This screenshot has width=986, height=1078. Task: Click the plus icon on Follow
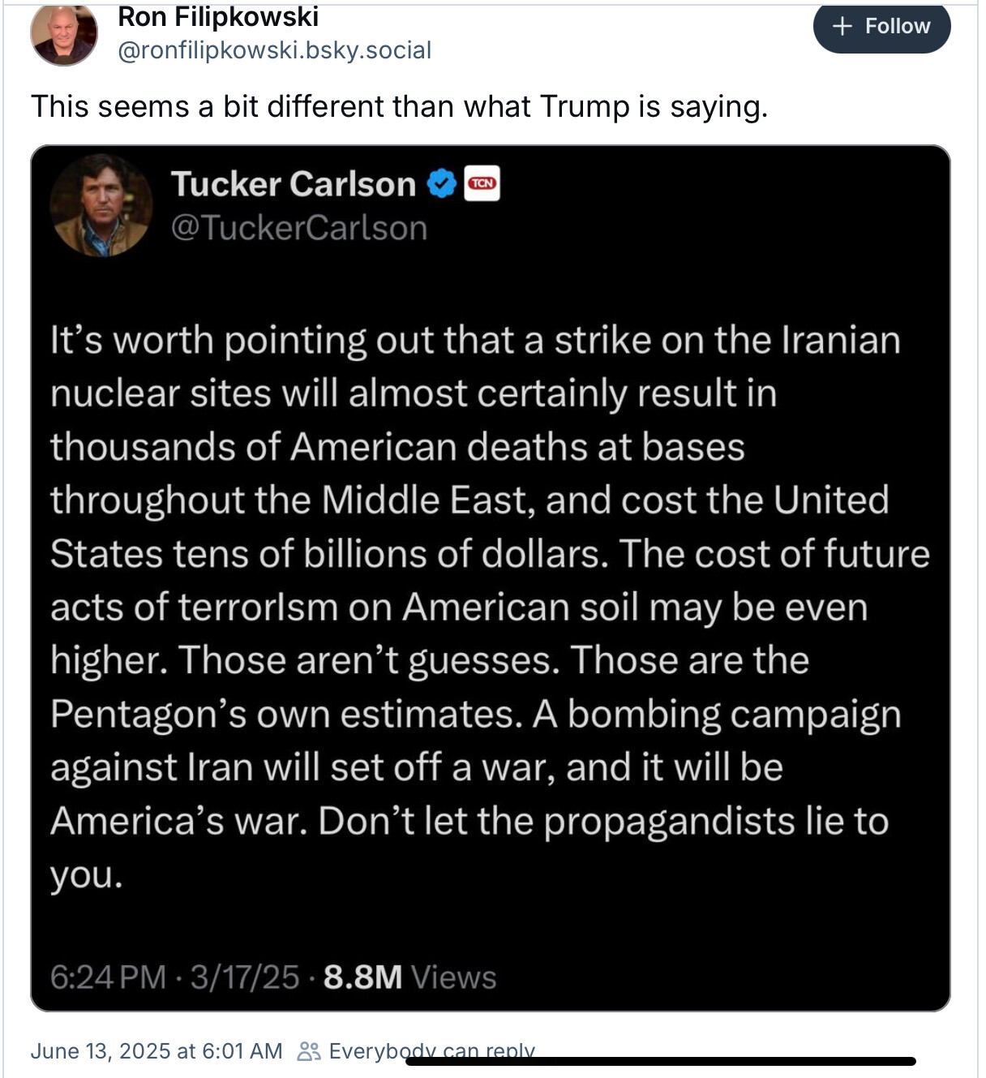(x=842, y=27)
